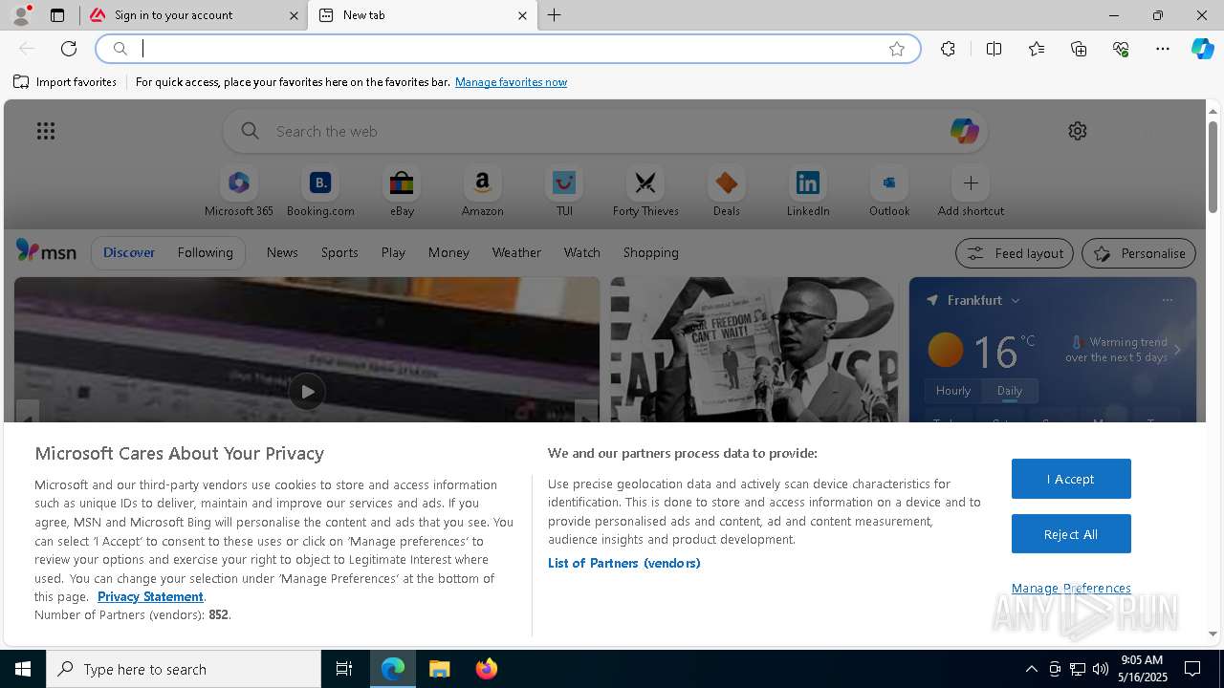
Task: Click the Feed layout button
Action: click(1015, 253)
